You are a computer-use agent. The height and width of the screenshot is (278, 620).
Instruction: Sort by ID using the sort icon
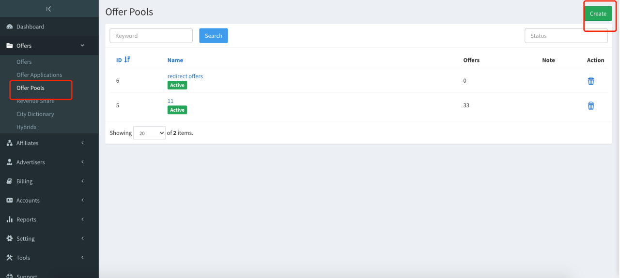click(x=127, y=59)
